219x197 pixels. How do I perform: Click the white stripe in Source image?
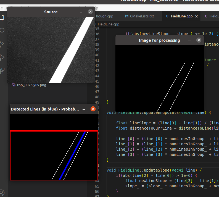click(75, 50)
